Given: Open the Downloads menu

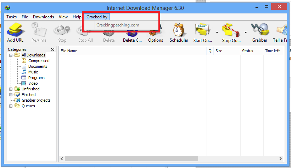Looking at the screenshot, I should [43, 17].
